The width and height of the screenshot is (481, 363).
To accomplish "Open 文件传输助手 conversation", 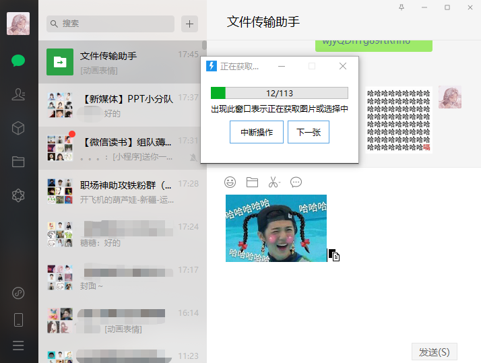I will point(123,62).
